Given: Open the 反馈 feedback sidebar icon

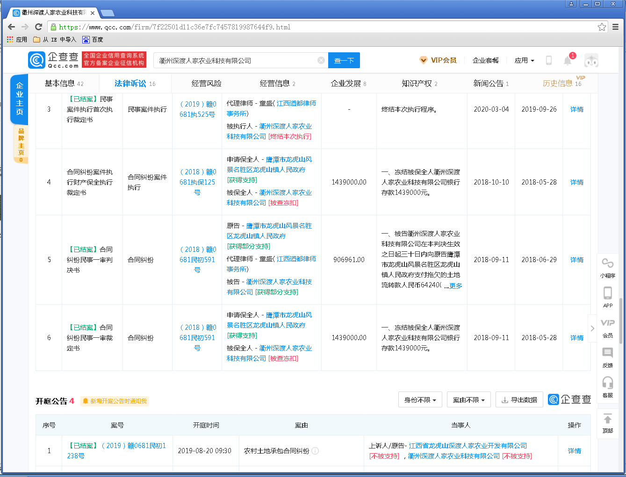Looking at the screenshot, I should click(608, 358).
